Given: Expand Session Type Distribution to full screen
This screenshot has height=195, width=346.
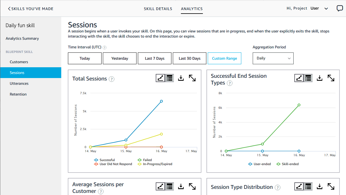Looking at the screenshot, I should pos(331,186).
